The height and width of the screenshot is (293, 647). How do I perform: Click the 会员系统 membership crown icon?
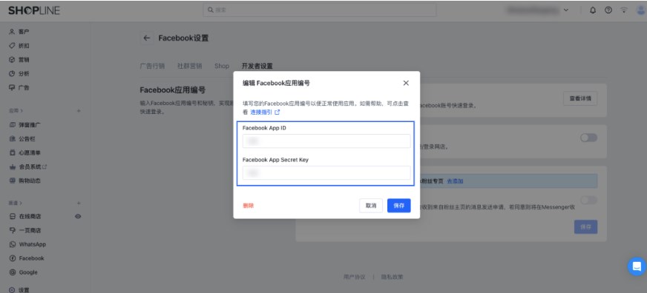click(12, 166)
